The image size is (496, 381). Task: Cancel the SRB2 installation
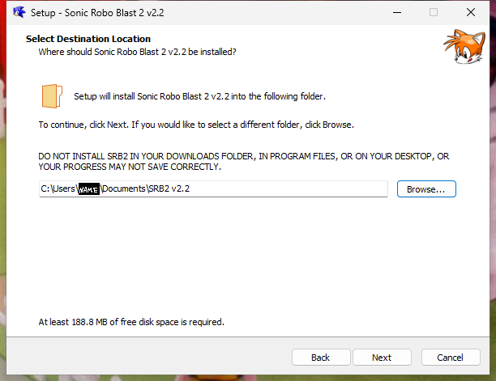[451, 358]
